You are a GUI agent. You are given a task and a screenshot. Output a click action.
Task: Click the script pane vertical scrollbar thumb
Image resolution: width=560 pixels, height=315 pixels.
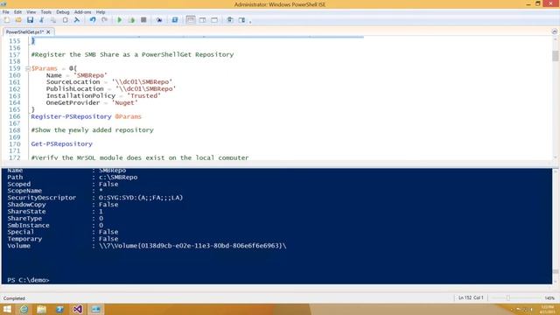[555, 56]
